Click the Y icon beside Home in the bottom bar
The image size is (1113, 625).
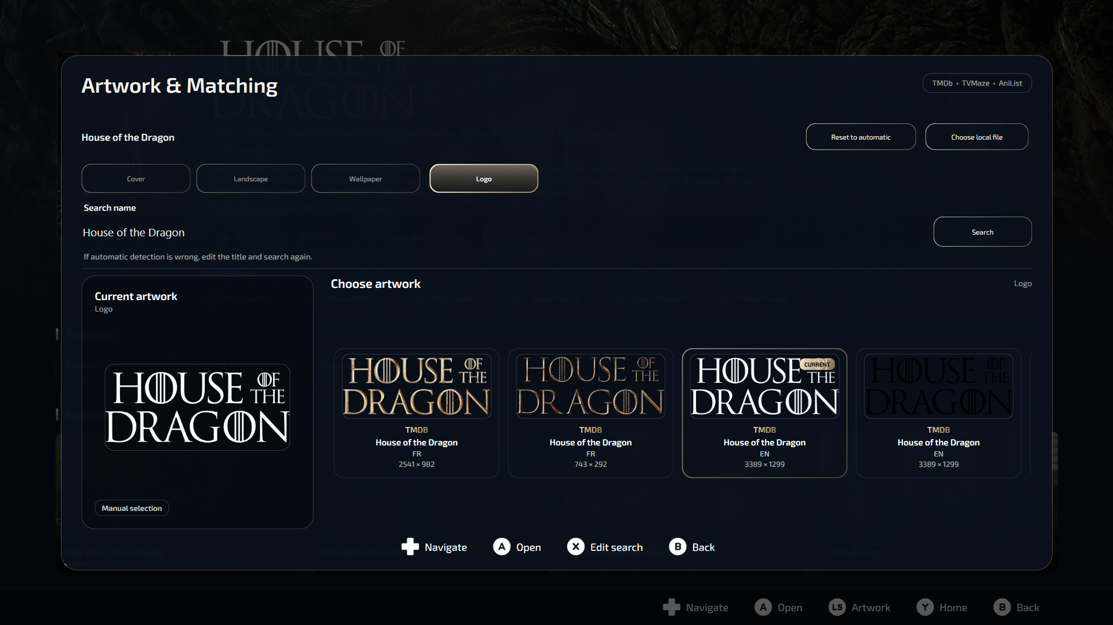[925, 607]
